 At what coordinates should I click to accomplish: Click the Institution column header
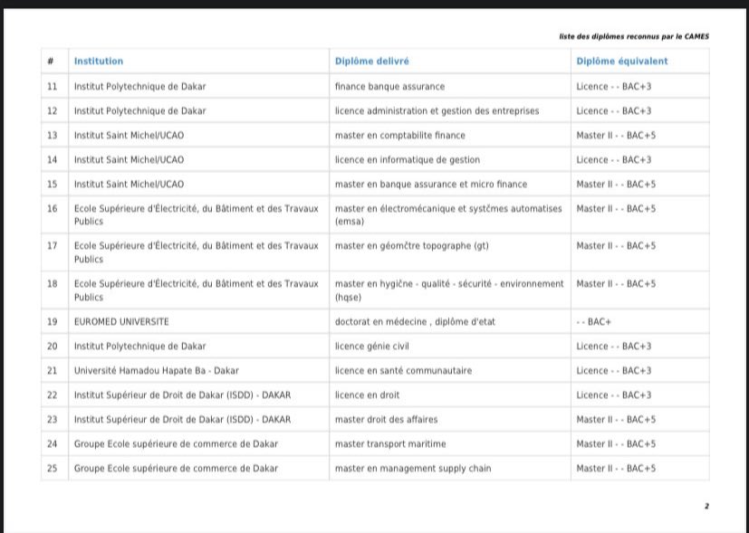point(99,62)
